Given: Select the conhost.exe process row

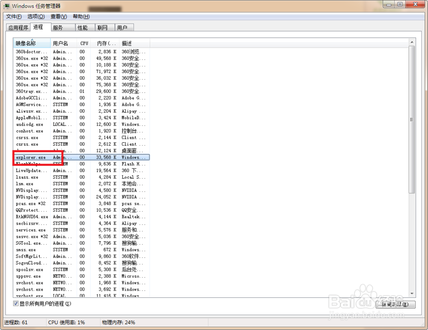Looking at the screenshot, I should (x=81, y=131).
